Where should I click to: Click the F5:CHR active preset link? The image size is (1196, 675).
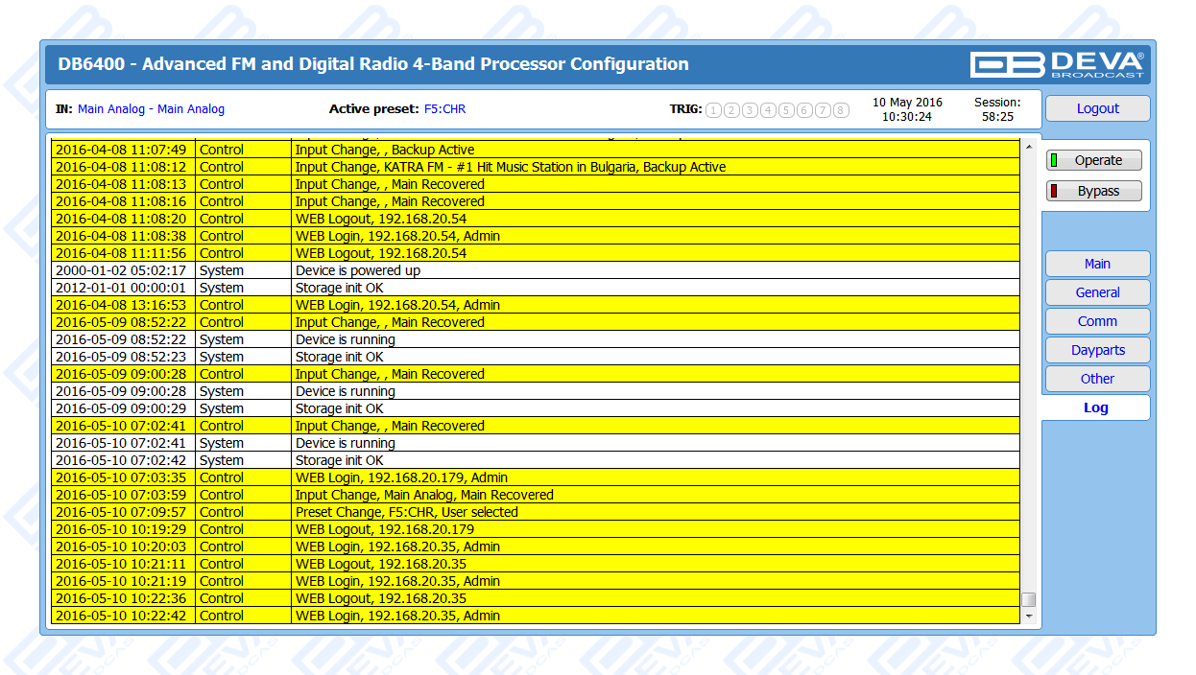(x=444, y=109)
